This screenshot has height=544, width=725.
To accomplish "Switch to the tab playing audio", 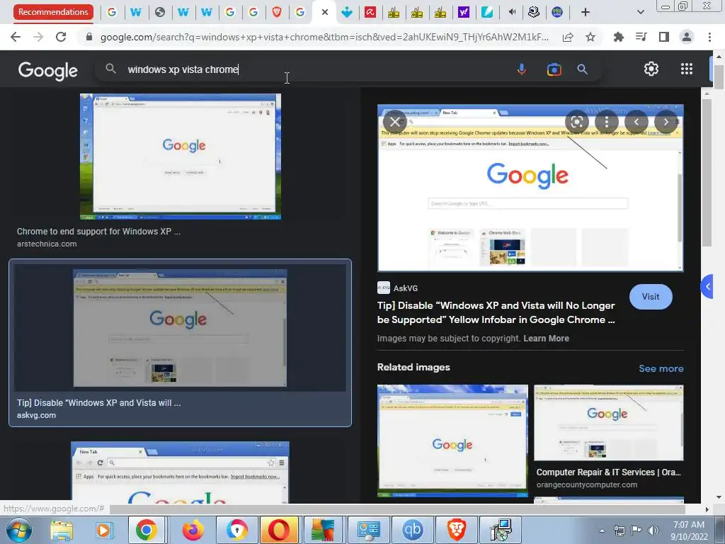I will point(511,12).
